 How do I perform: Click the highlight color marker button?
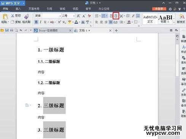tap(70, 22)
